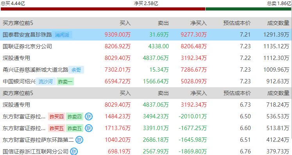Click the red total-buy bar segment
292x155 pixels.
103,9
